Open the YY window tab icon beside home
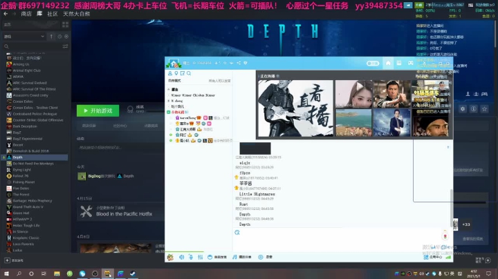The height and width of the screenshot is (279, 498). click(x=399, y=63)
